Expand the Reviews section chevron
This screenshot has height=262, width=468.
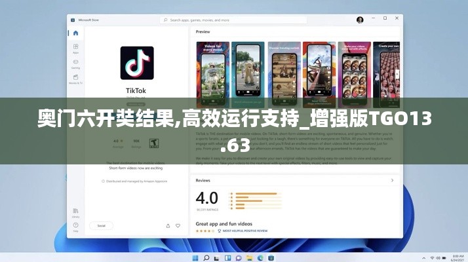(x=392, y=180)
